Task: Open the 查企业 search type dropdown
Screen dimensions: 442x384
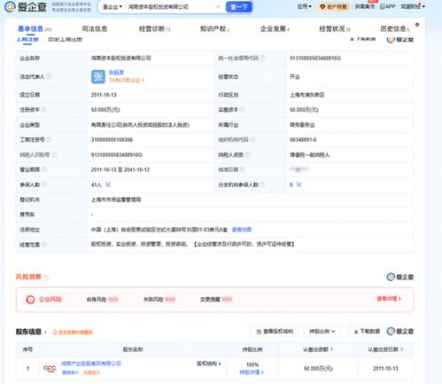Action: coord(112,7)
